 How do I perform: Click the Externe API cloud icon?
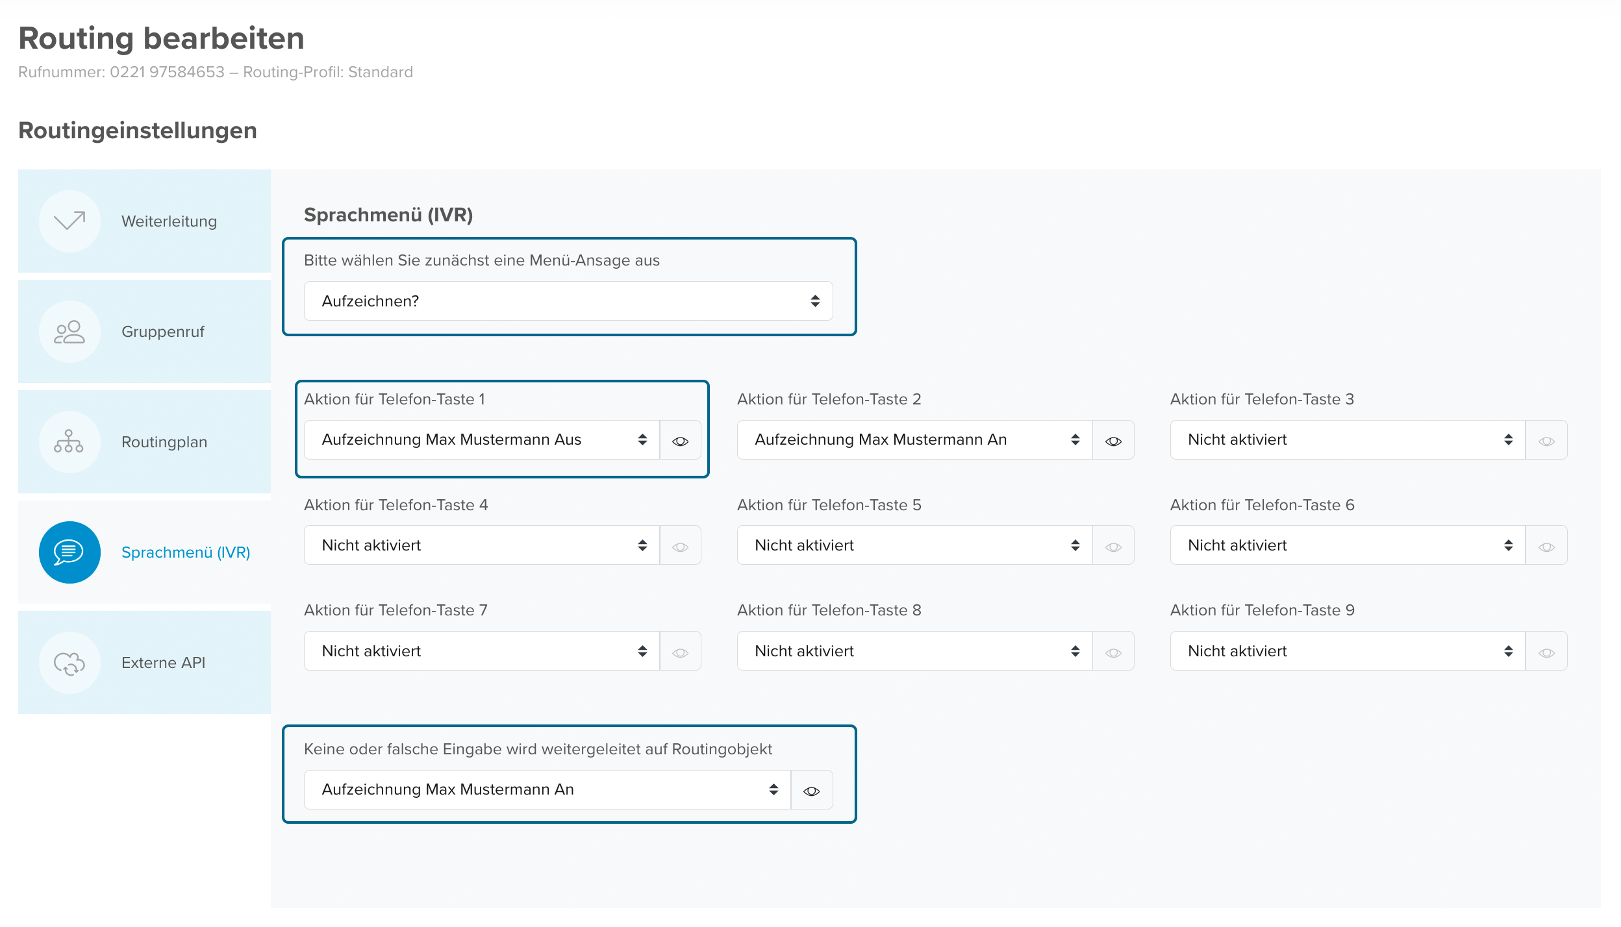point(69,663)
